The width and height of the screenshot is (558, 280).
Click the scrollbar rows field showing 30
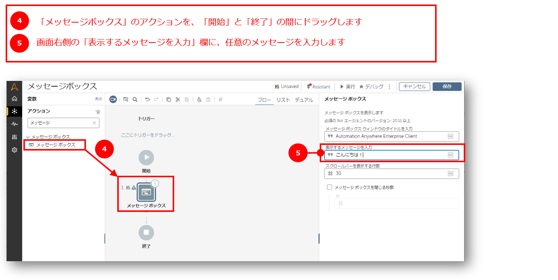pyautogui.click(x=392, y=173)
